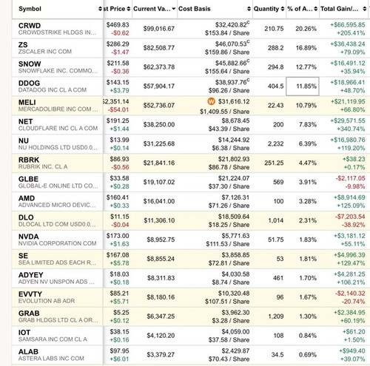Open the EVVTY symbol link
The image size is (370, 366).
[30, 294]
